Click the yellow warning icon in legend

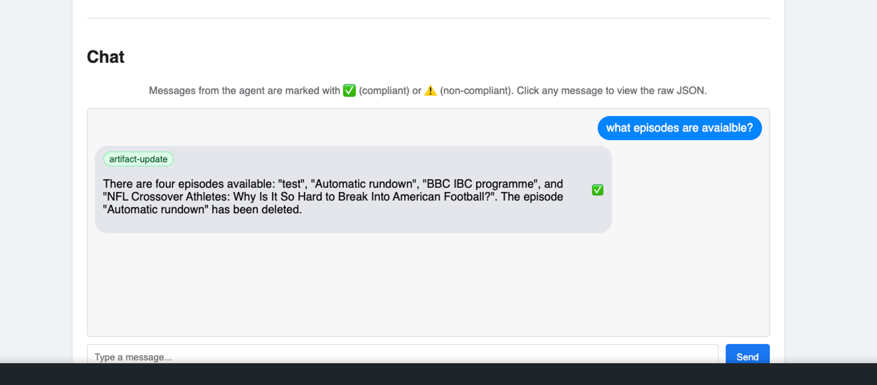tap(430, 90)
